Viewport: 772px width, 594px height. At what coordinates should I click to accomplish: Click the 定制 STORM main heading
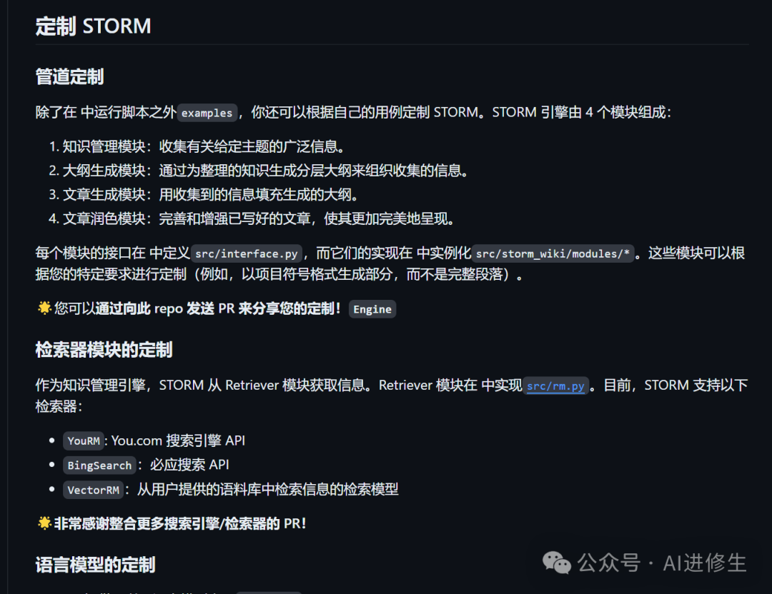click(93, 26)
